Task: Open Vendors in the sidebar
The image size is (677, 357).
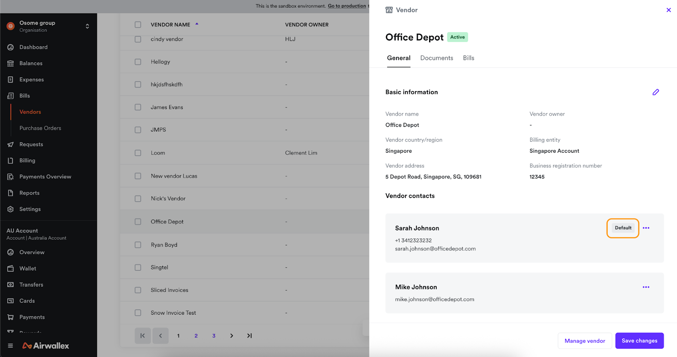Action: tap(30, 112)
